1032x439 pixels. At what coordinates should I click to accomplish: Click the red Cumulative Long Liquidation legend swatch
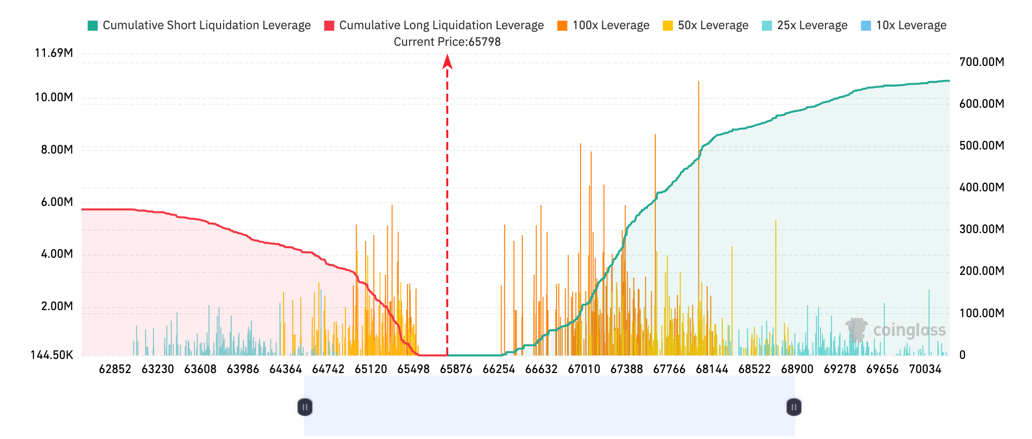[x=329, y=26]
